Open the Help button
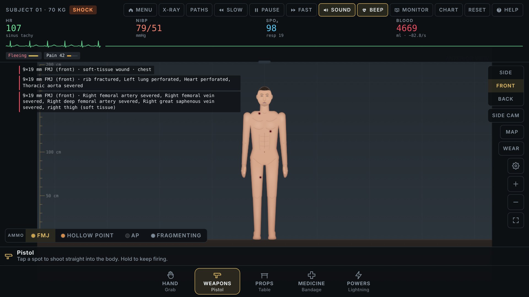529x297 pixels. [507, 10]
